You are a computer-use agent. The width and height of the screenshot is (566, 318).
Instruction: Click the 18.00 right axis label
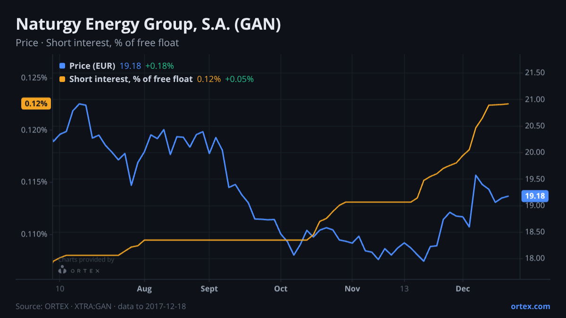point(535,258)
